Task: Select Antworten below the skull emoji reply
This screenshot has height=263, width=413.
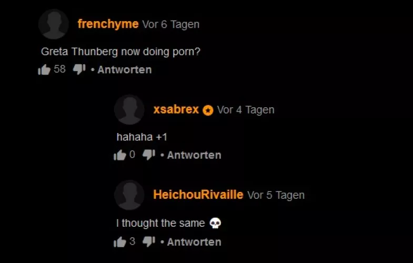Action: point(194,242)
